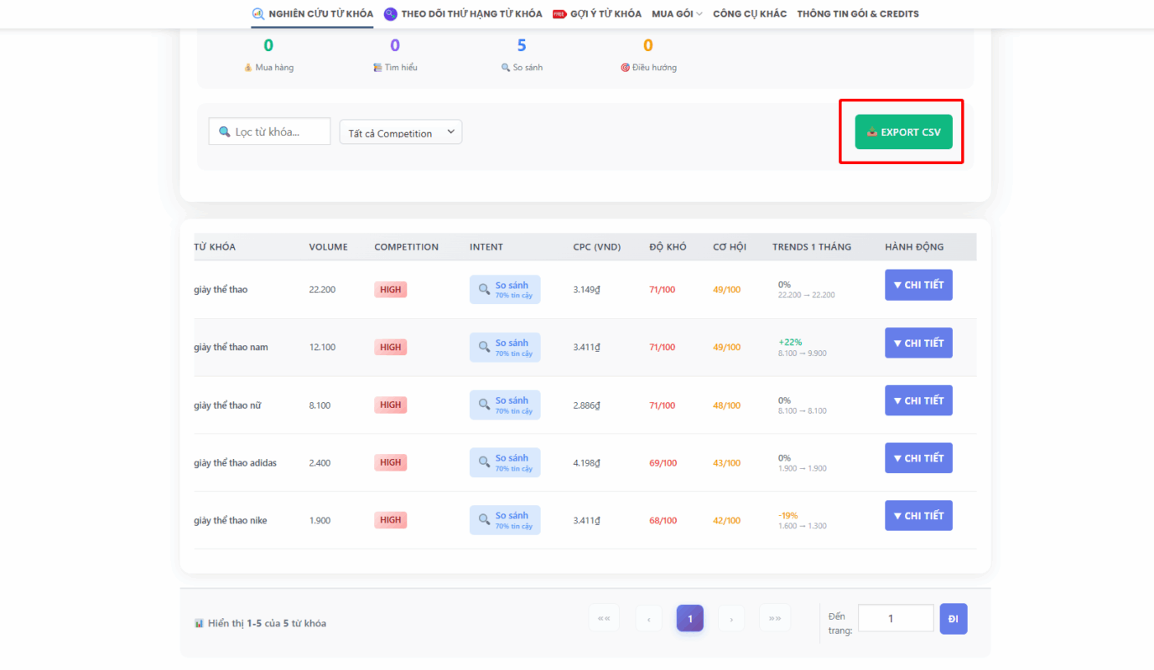Select page 1 in pagination
The height and width of the screenshot is (670, 1154).
coord(689,619)
